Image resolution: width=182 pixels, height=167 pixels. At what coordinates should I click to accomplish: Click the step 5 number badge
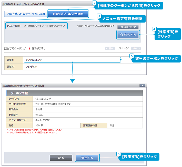[x=132, y=55]
